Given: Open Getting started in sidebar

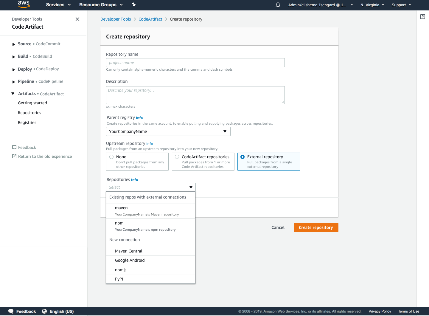Looking at the screenshot, I should point(32,103).
